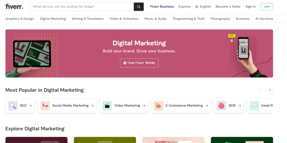Click the play icon in How Fiverr Works
Viewport: 287px width, 143px height.
125,63
